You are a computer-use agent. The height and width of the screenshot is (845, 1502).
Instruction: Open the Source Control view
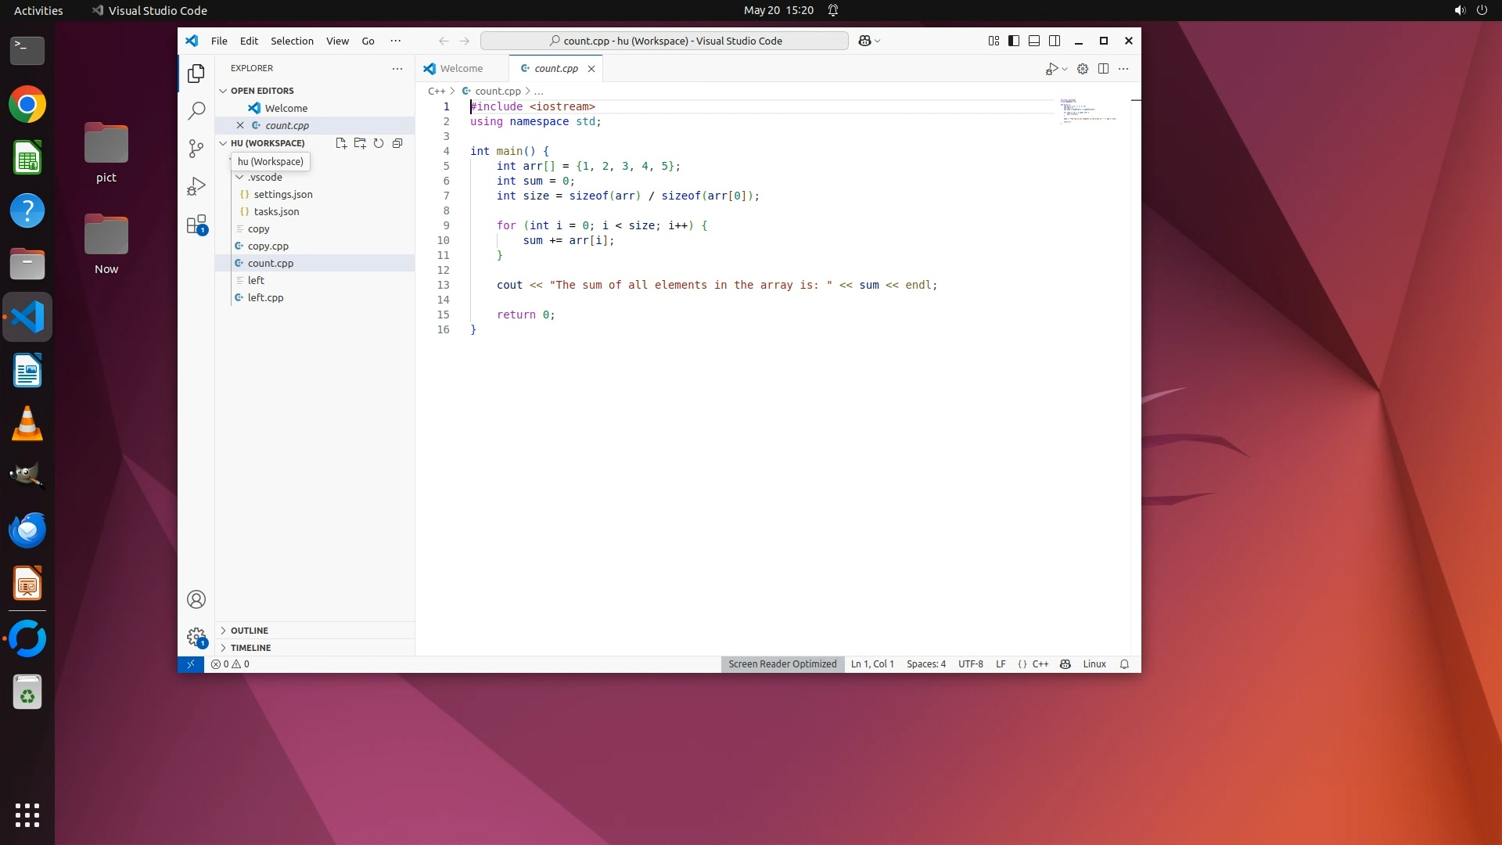tap(196, 149)
